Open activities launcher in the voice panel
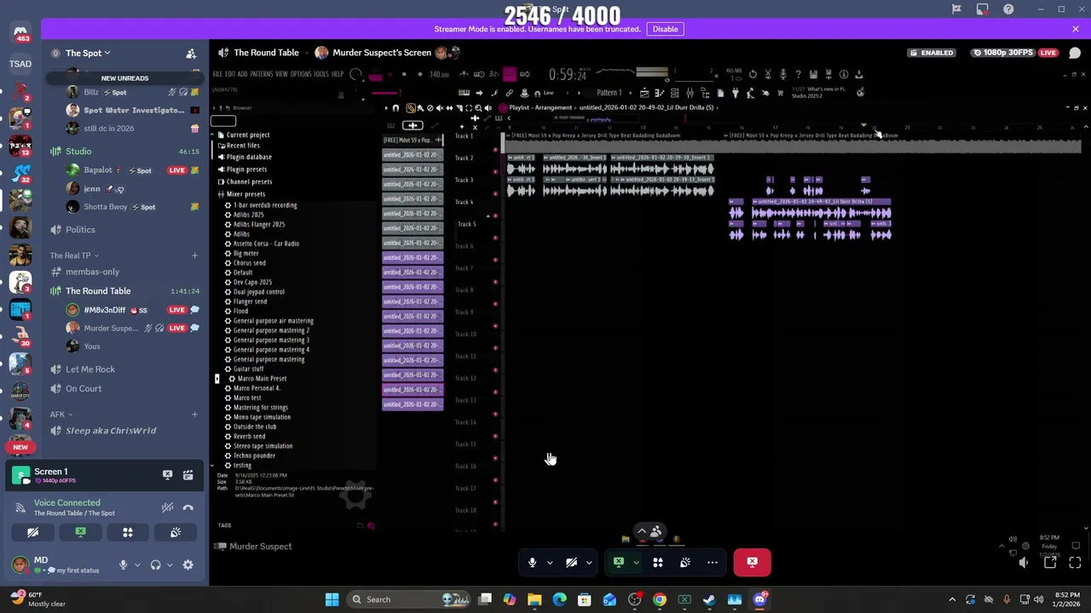The height and width of the screenshot is (613, 1091). [128, 532]
